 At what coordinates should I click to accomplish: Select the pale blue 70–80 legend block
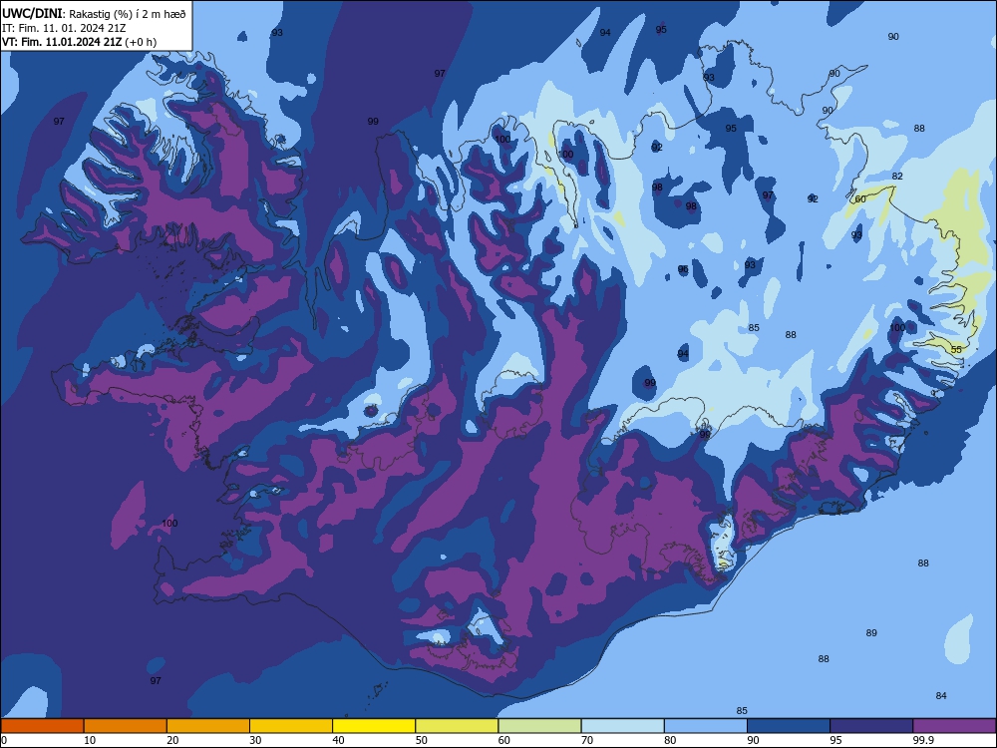pyautogui.click(x=623, y=726)
